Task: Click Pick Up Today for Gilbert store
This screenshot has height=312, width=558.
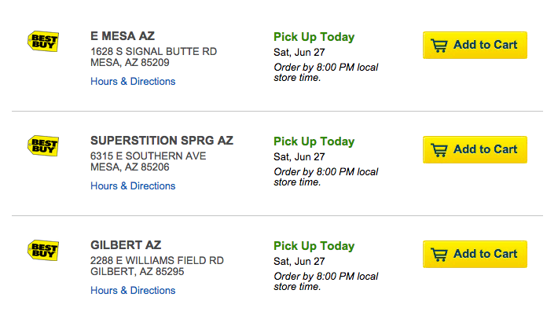Action: tap(314, 246)
